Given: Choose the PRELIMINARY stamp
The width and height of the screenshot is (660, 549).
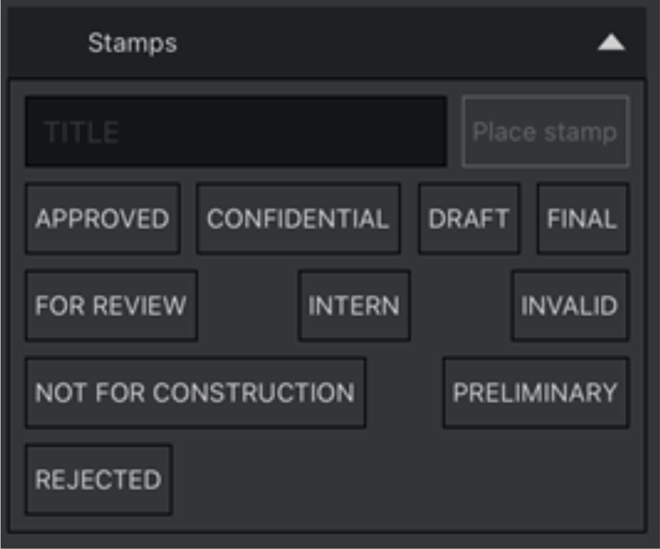Looking at the screenshot, I should (536, 393).
